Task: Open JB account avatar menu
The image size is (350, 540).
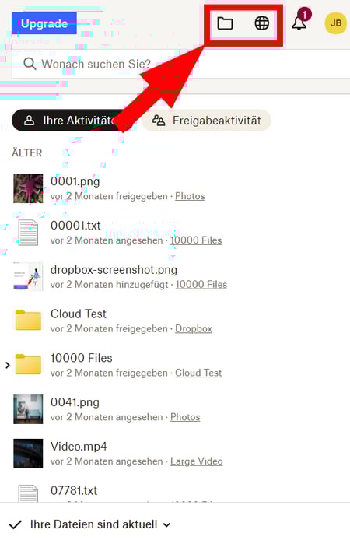Action: coord(335,23)
